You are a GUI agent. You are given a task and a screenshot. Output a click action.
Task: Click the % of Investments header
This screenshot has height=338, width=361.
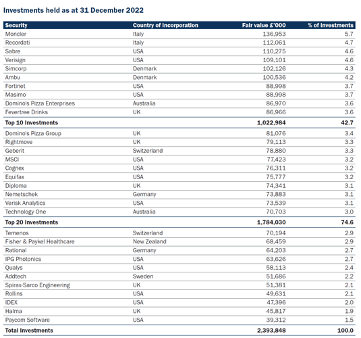pyautogui.click(x=331, y=25)
